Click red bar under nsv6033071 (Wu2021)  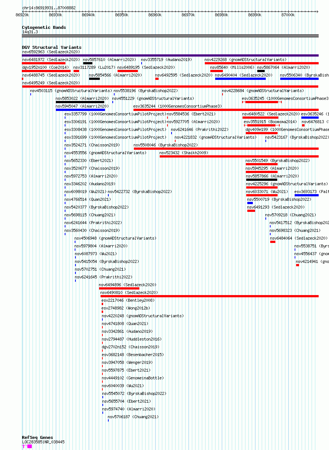coord(262,195)
